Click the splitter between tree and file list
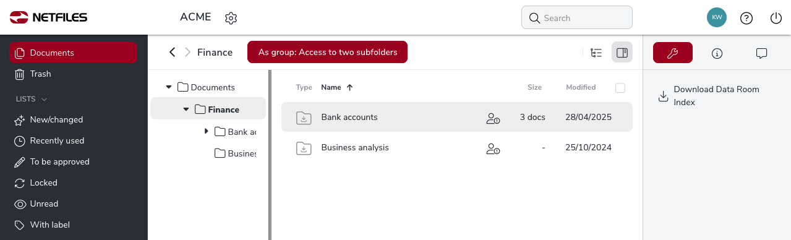The width and height of the screenshot is (791, 240). (x=270, y=155)
